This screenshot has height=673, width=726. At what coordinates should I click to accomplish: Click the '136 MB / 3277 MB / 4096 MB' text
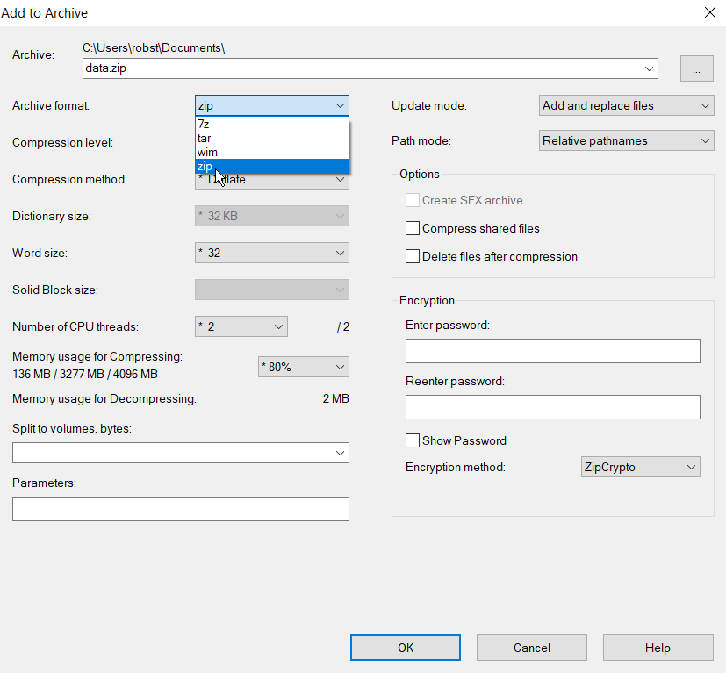click(85, 374)
